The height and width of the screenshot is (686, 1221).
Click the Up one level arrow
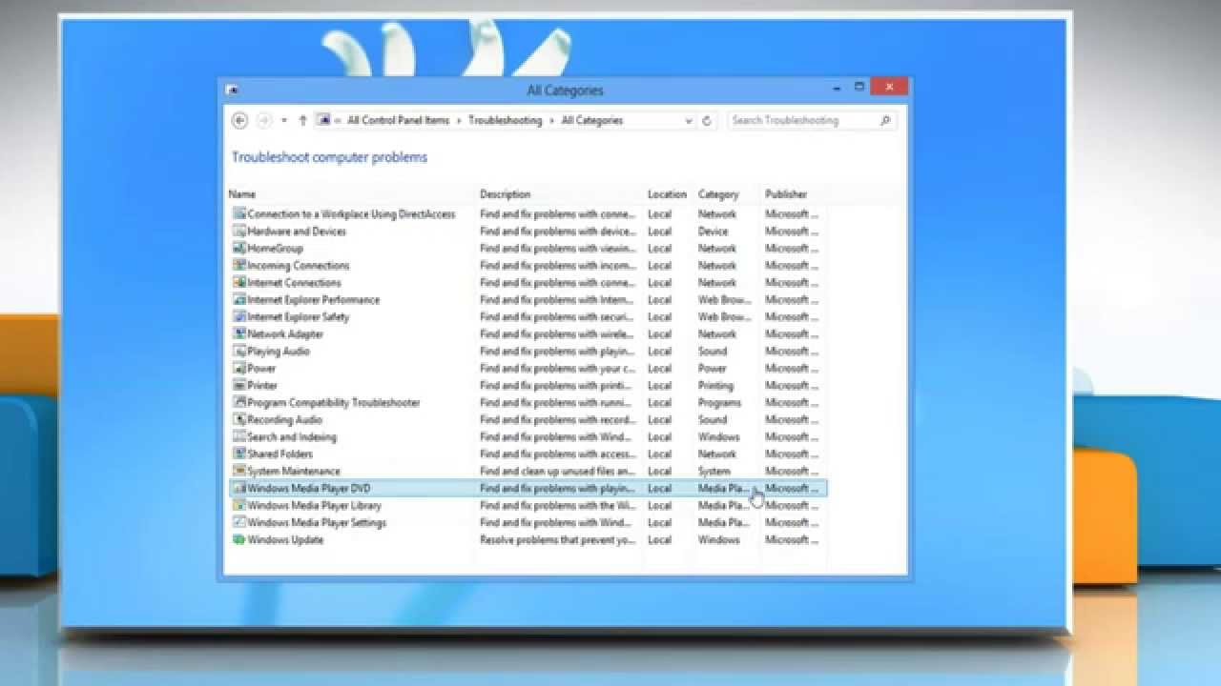(x=302, y=120)
